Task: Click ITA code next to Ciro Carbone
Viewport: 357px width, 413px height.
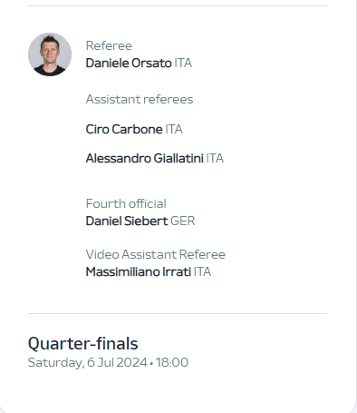Action: tap(174, 130)
